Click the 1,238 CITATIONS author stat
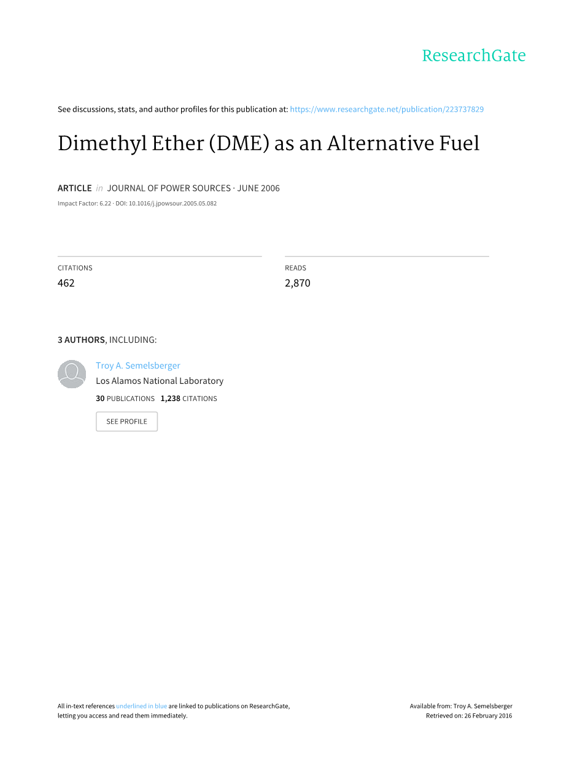569x758 pixels. tap(189, 399)
